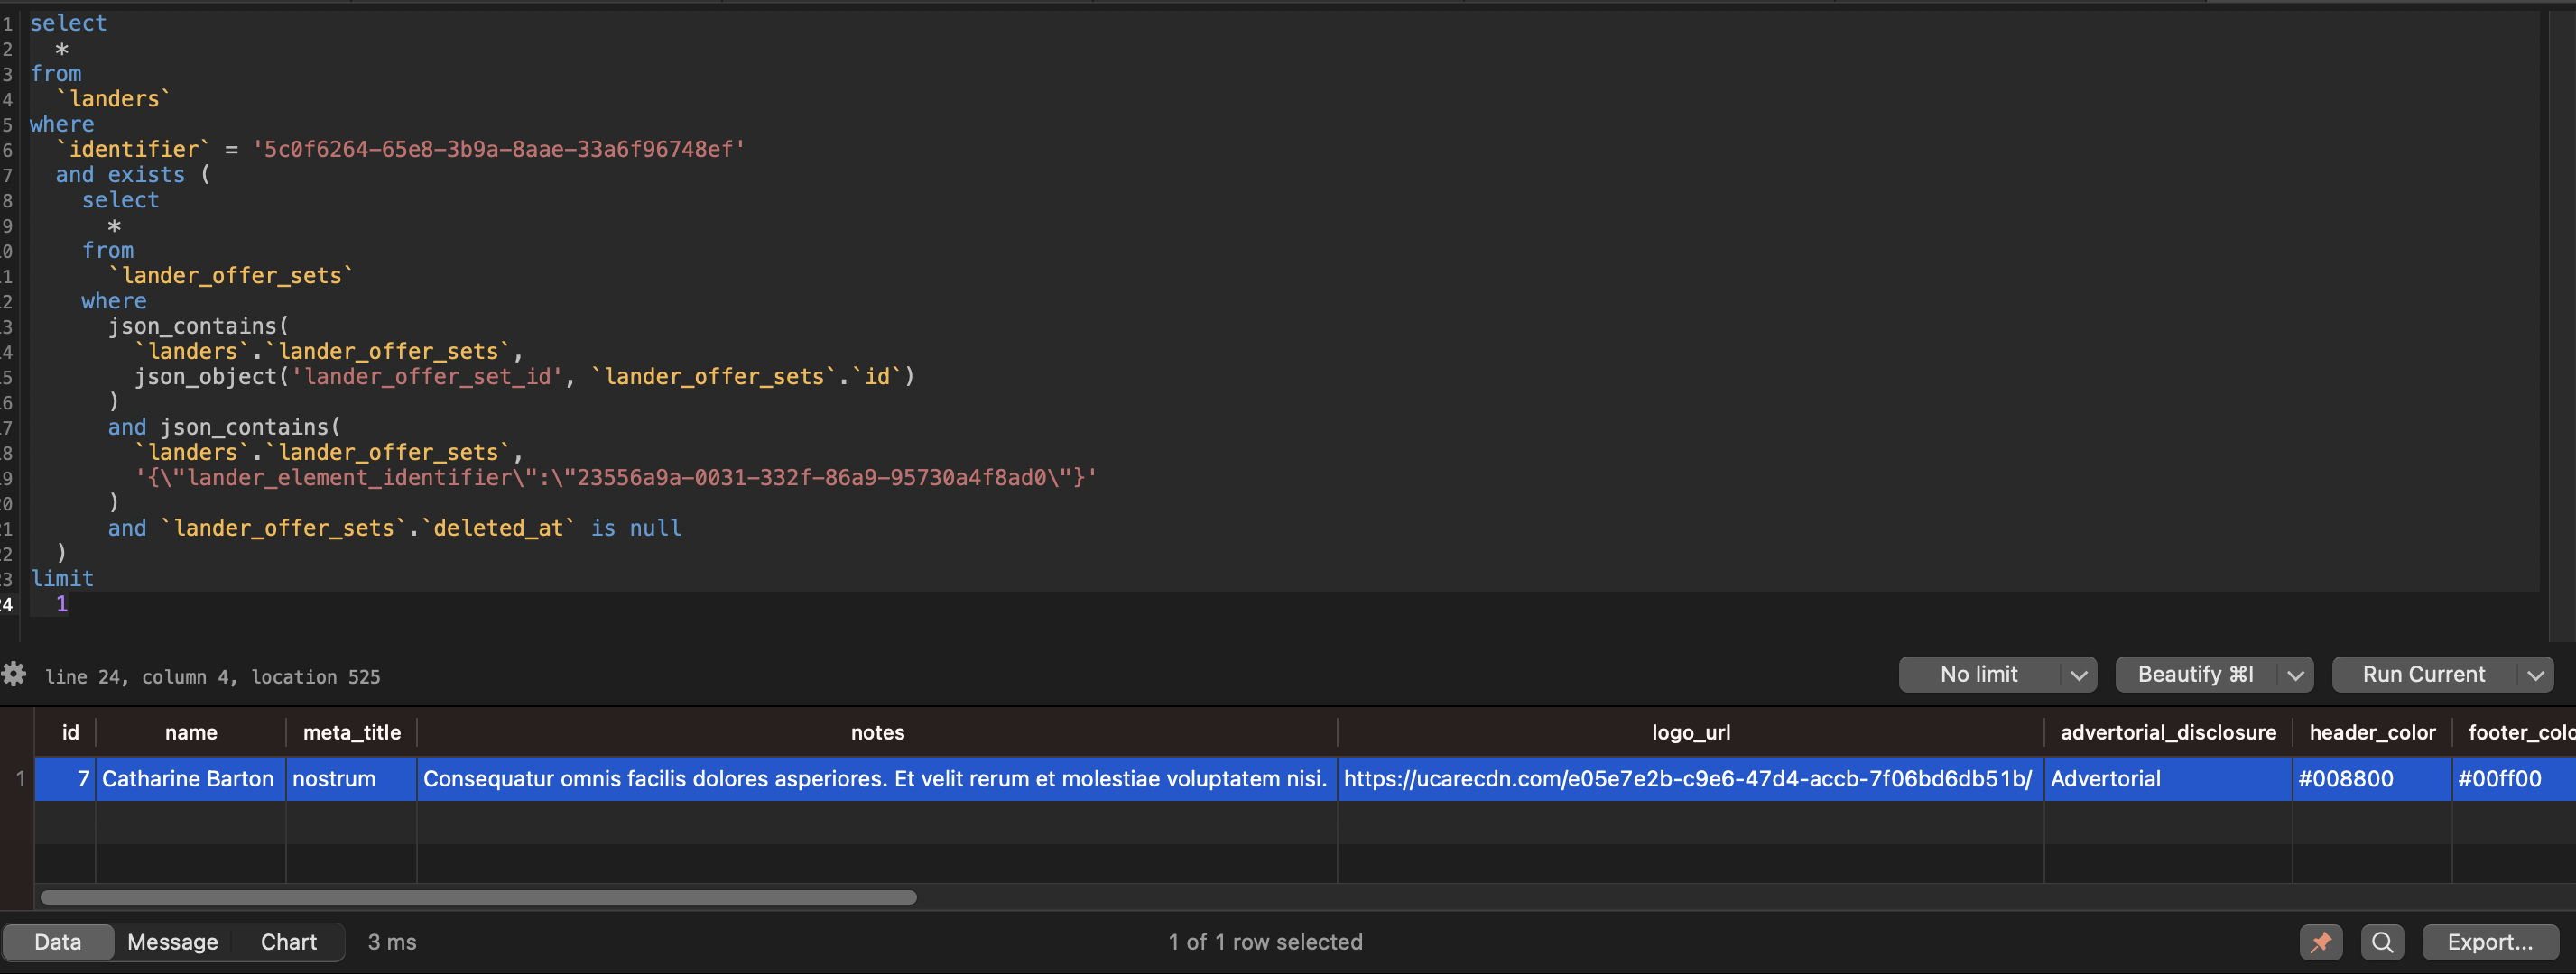Expand the Run Current dropdown chevron

click(x=2534, y=675)
